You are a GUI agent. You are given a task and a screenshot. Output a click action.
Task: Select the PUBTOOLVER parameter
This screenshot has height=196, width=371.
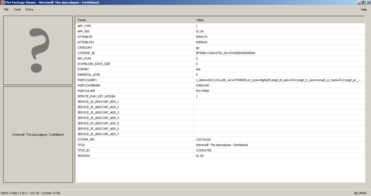(134, 91)
